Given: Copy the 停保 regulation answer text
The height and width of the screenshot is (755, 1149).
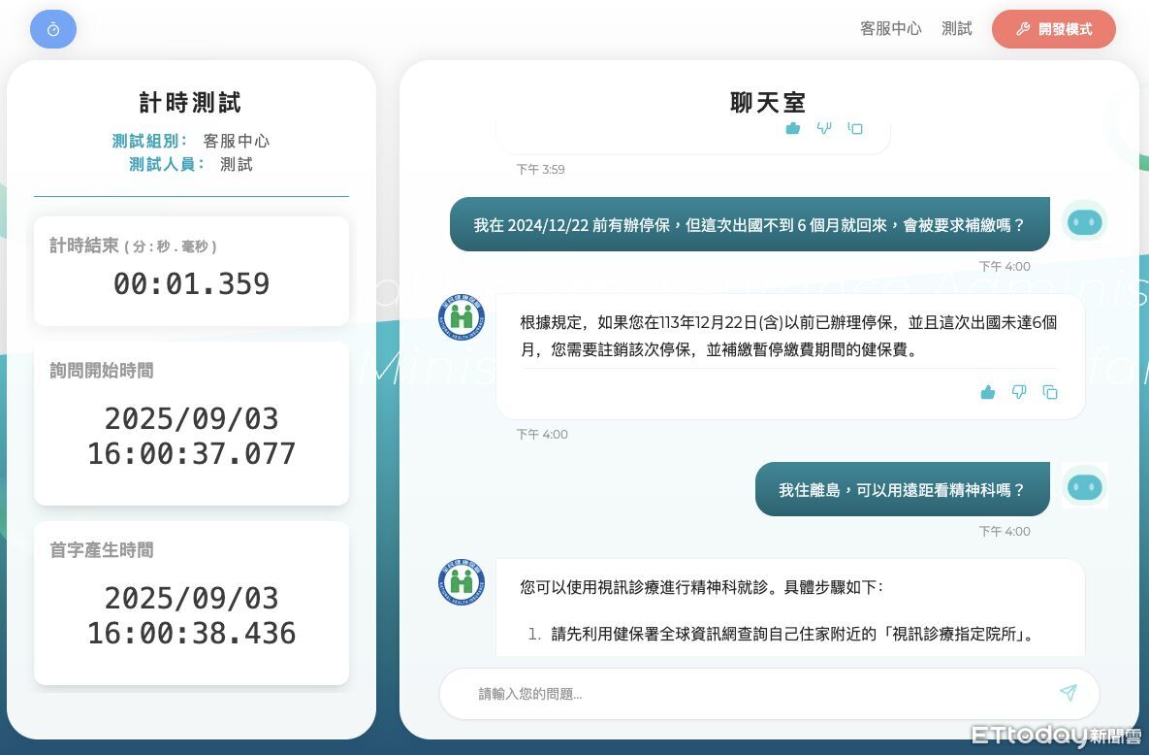Looking at the screenshot, I should [x=1049, y=392].
